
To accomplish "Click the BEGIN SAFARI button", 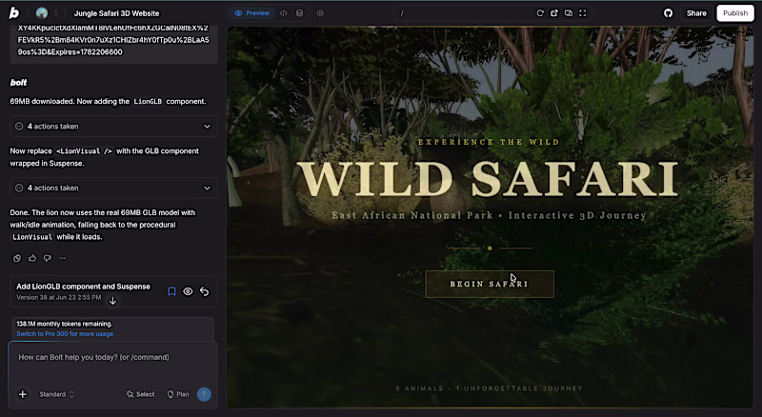I will (490, 284).
